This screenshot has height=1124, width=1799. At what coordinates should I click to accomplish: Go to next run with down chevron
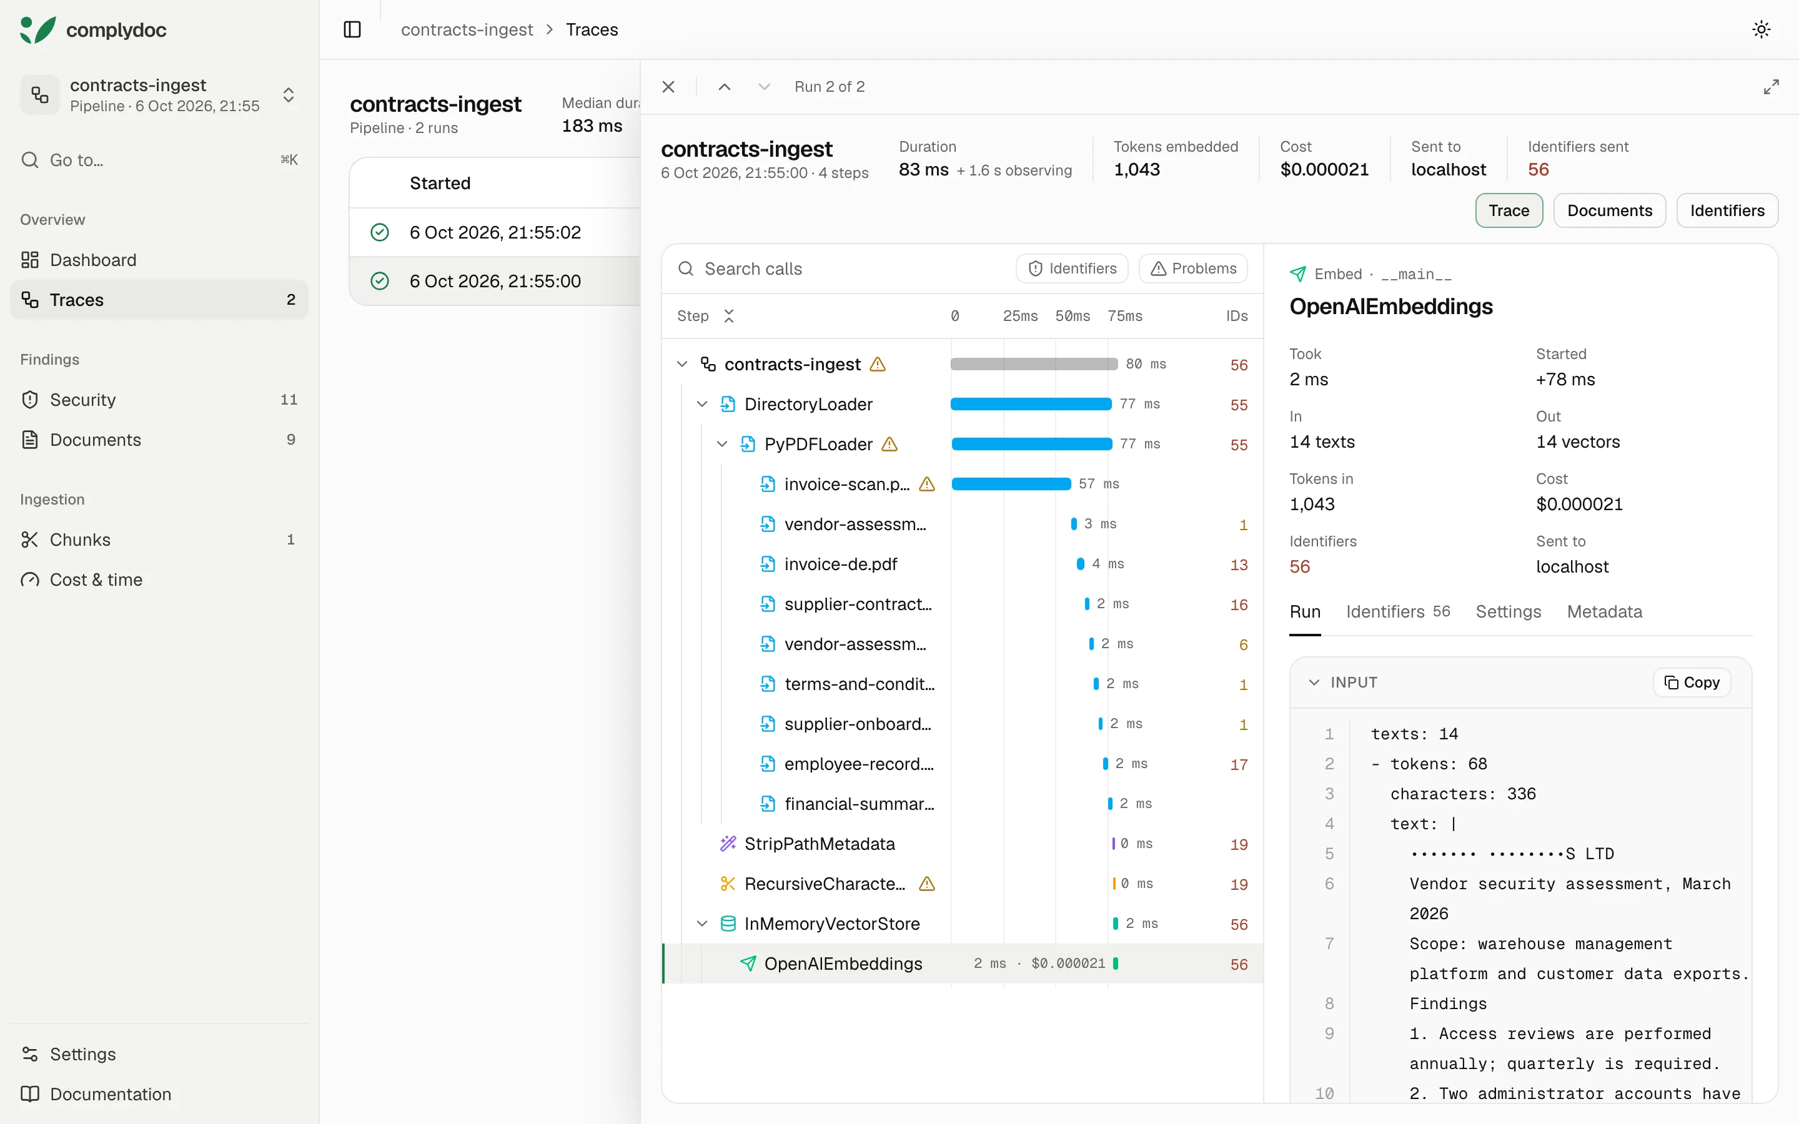[x=764, y=87]
